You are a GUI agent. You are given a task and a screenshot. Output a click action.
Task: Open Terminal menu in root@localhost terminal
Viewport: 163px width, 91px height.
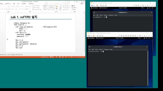pos(106,50)
